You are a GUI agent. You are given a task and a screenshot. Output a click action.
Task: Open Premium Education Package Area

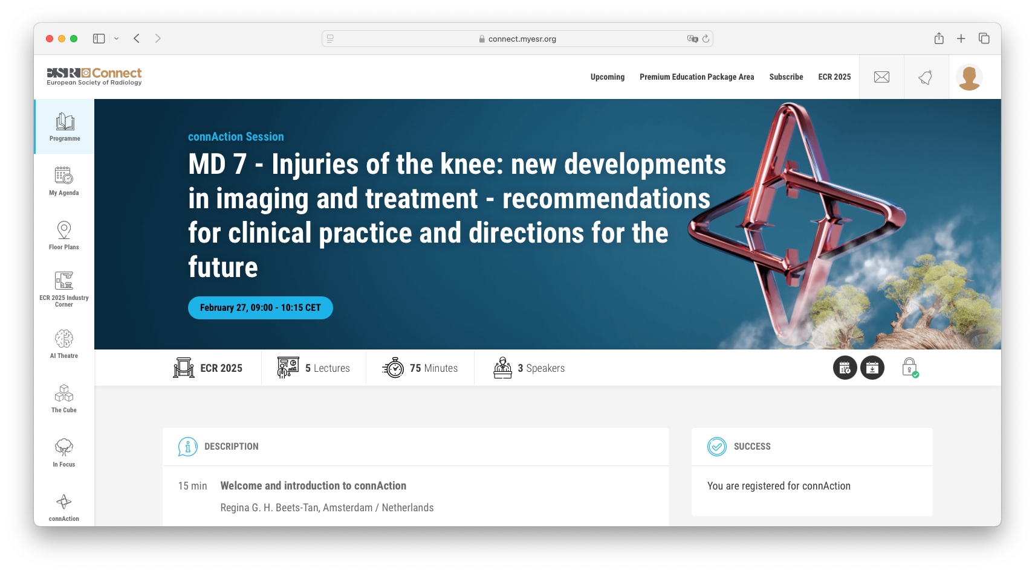tap(696, 77)
